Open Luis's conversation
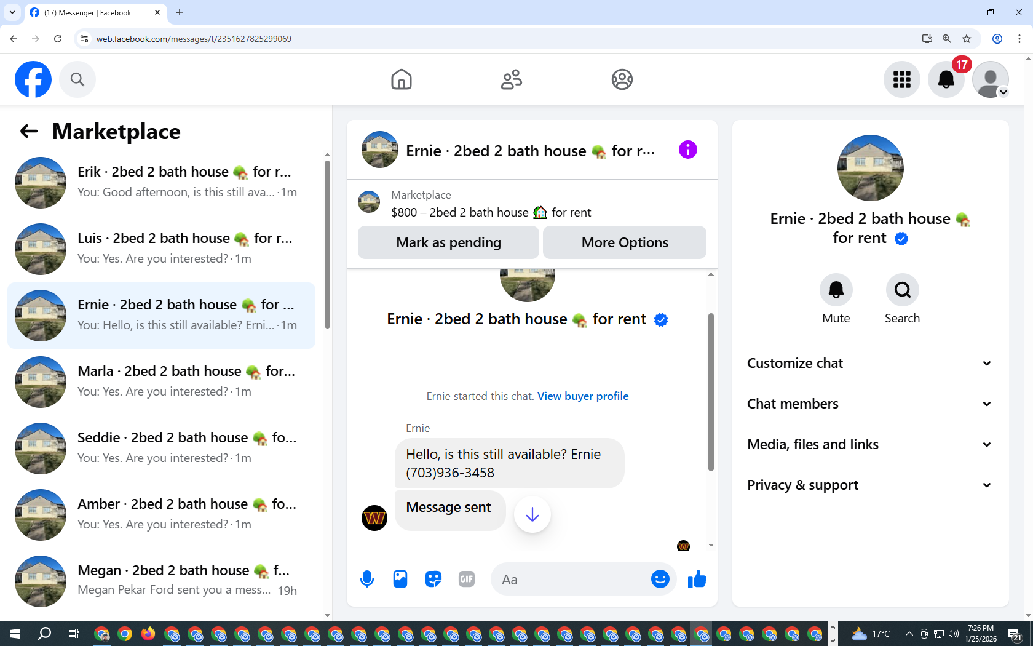The image size is (1033, 646). 161,249
